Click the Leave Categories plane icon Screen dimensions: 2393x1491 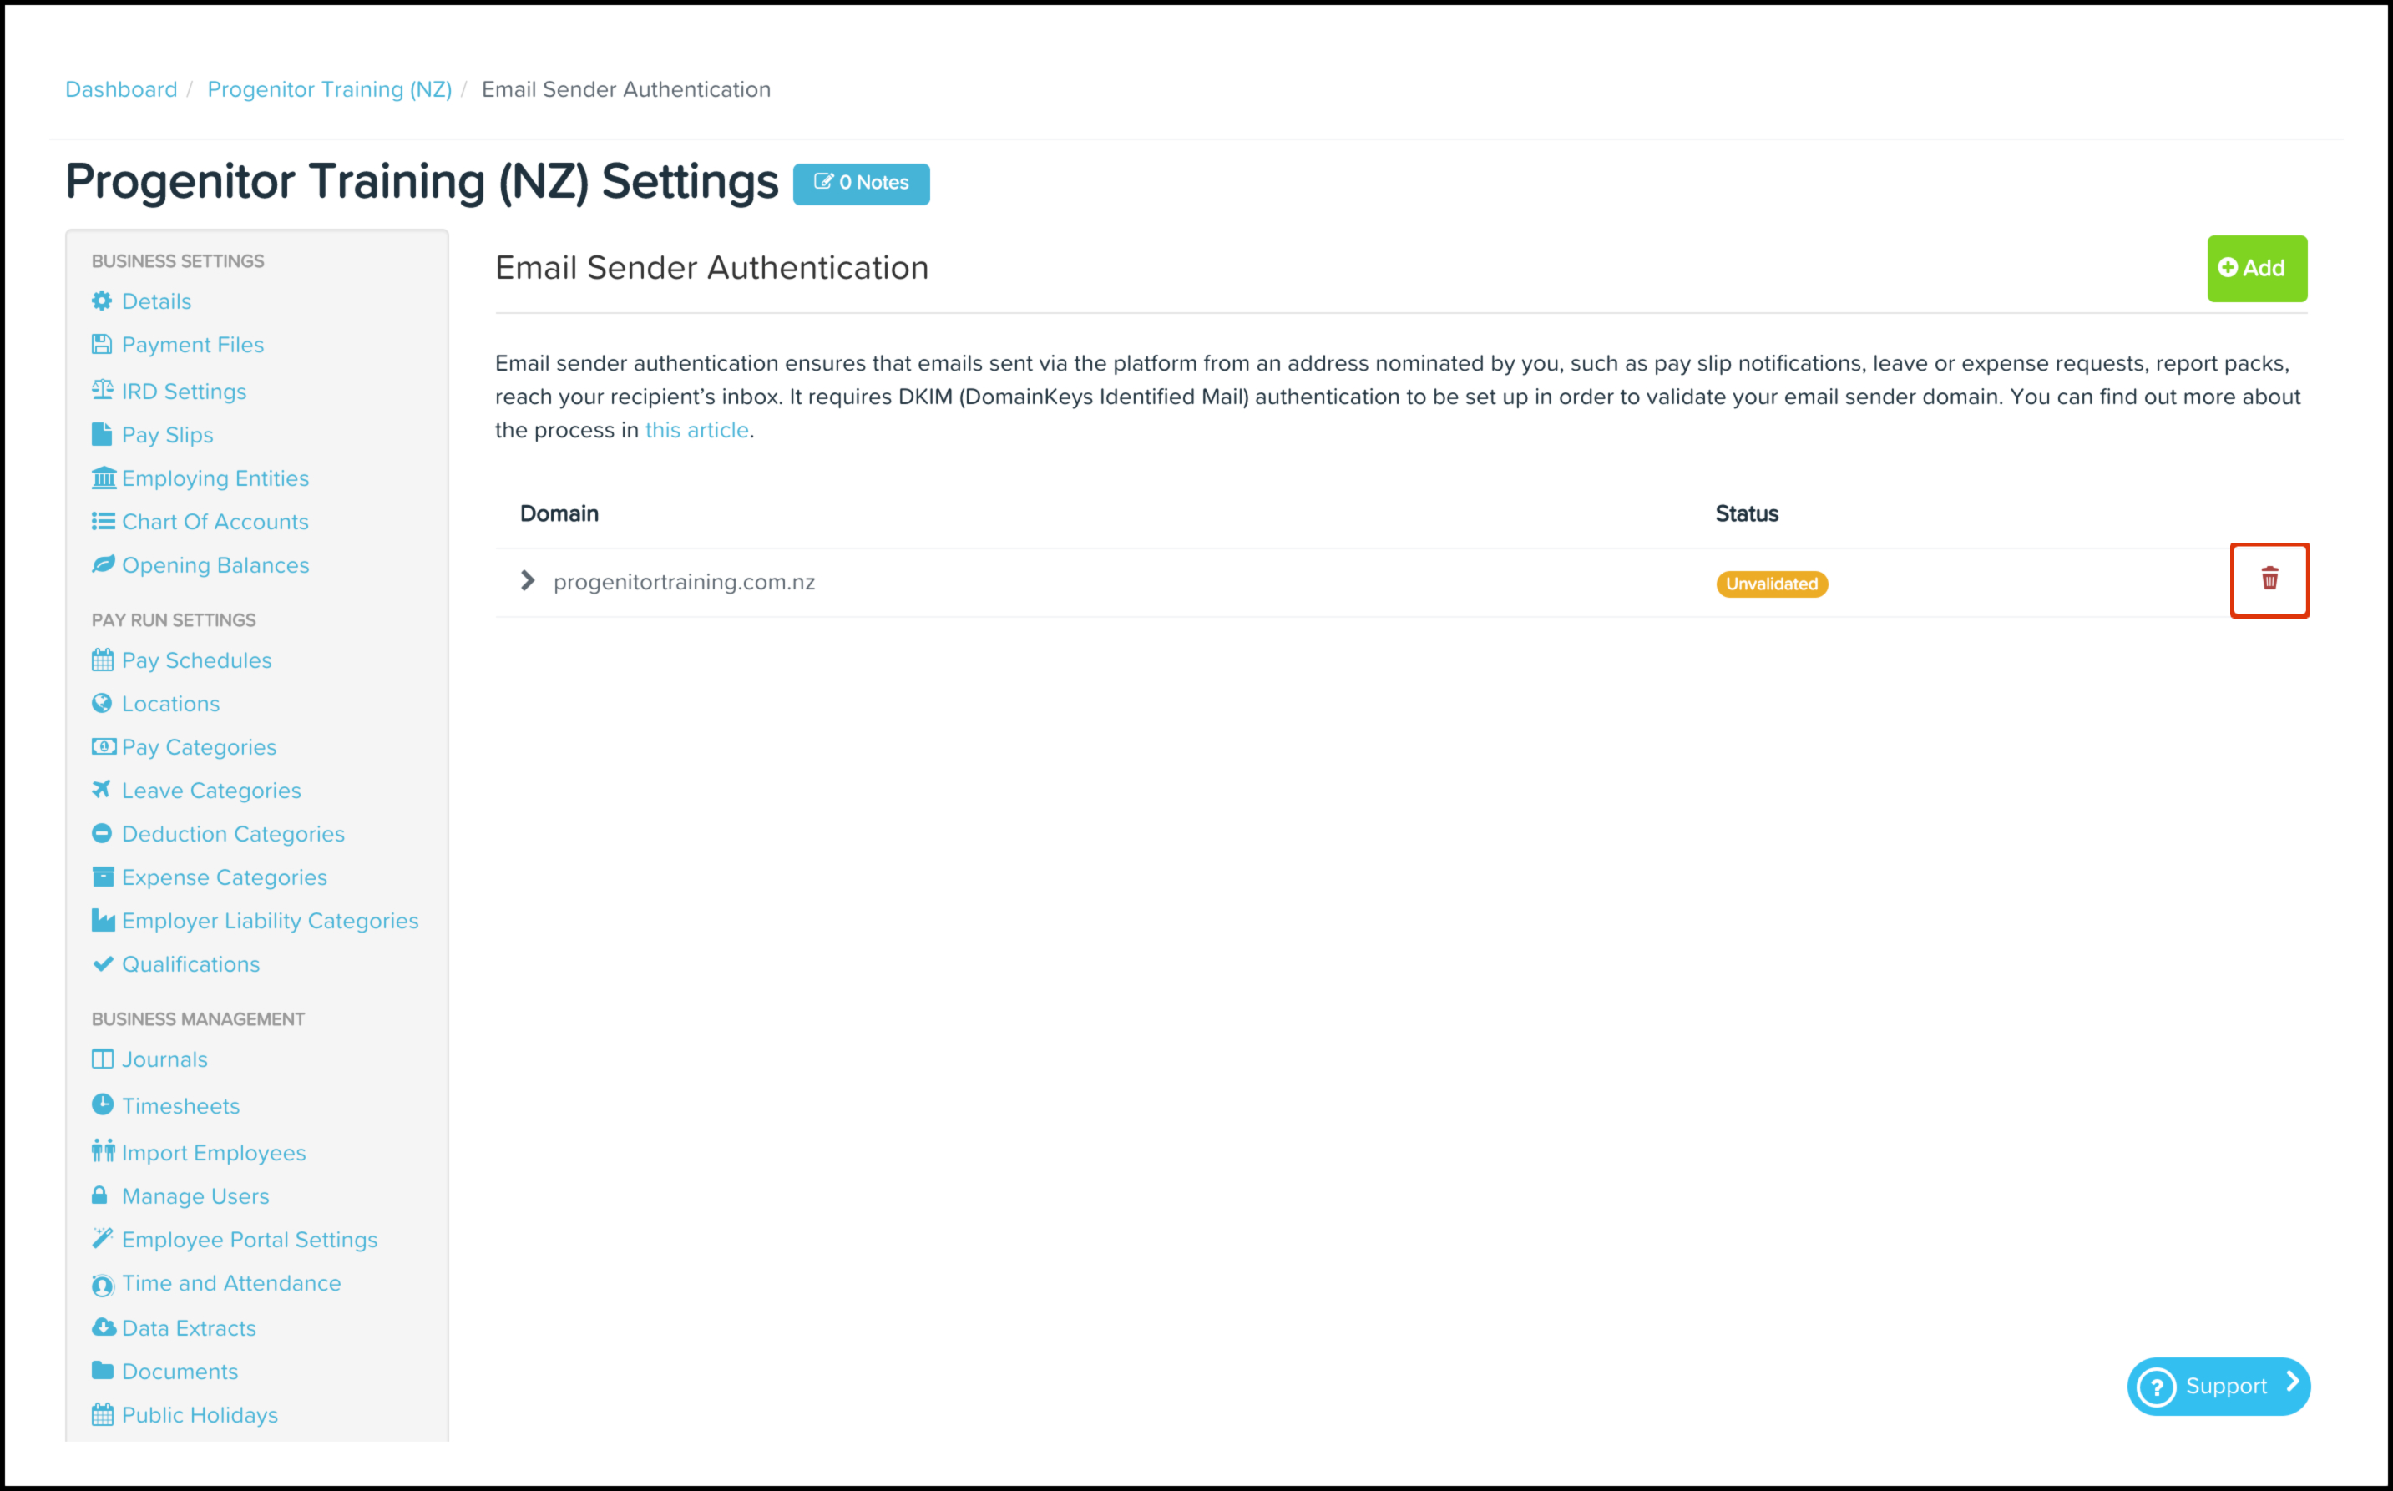tap(102, 790)
